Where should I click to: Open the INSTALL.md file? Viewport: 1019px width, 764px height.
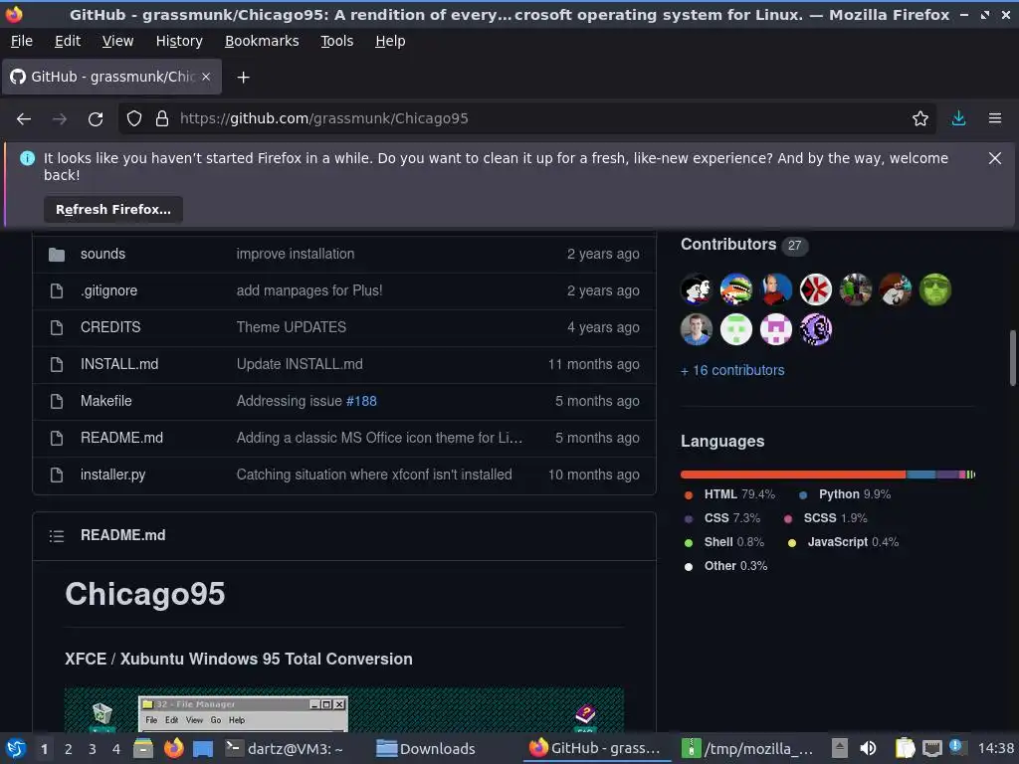click(119, 364)
